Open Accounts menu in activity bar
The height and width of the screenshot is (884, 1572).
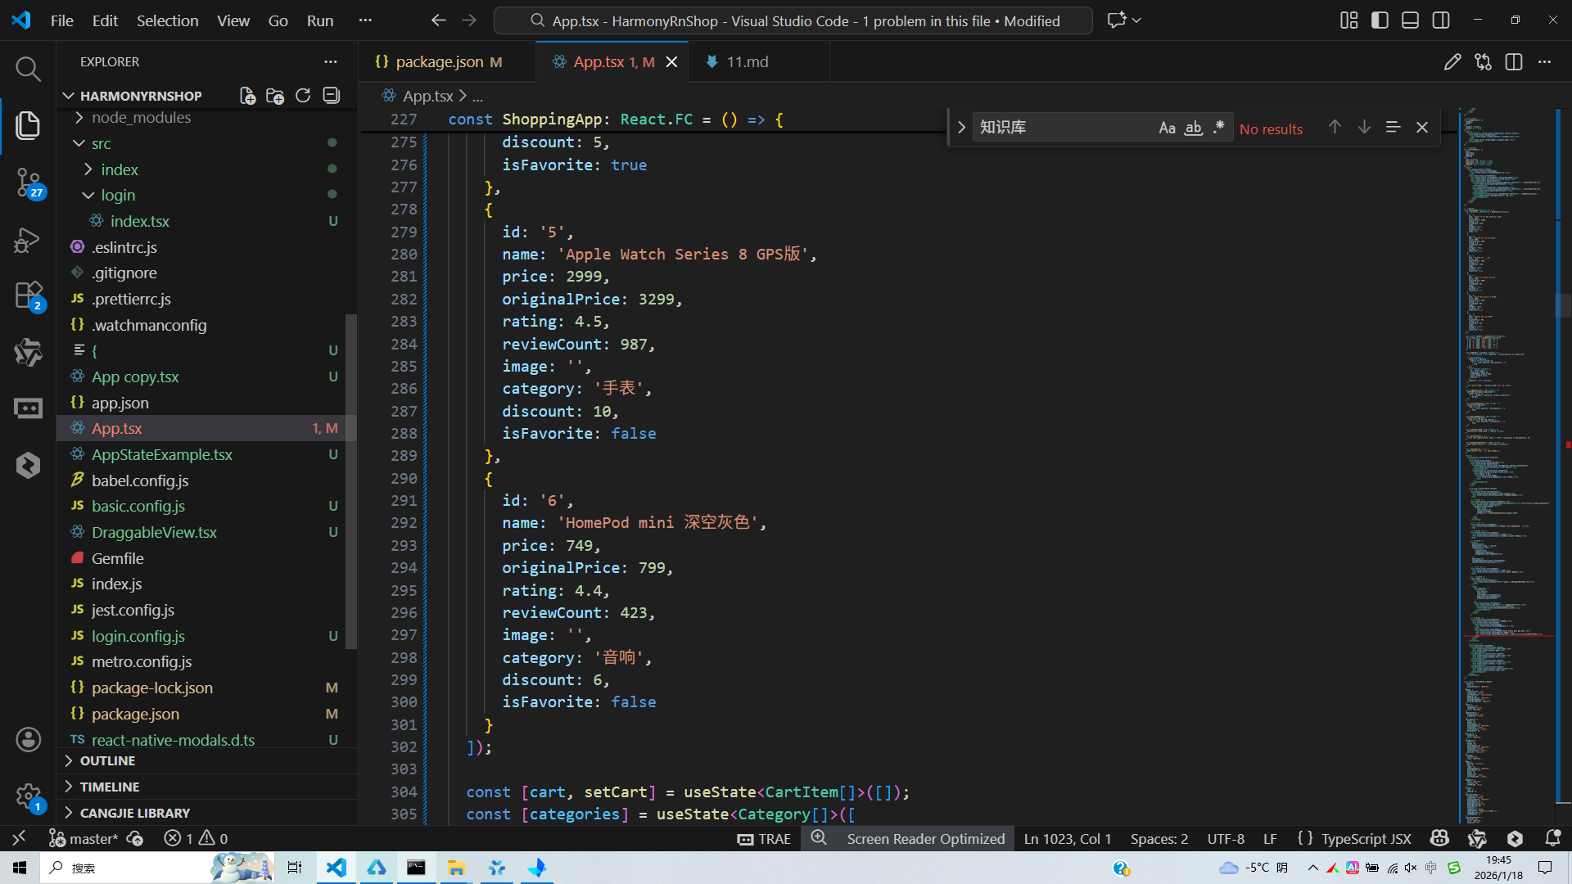[x=28, y=740]
